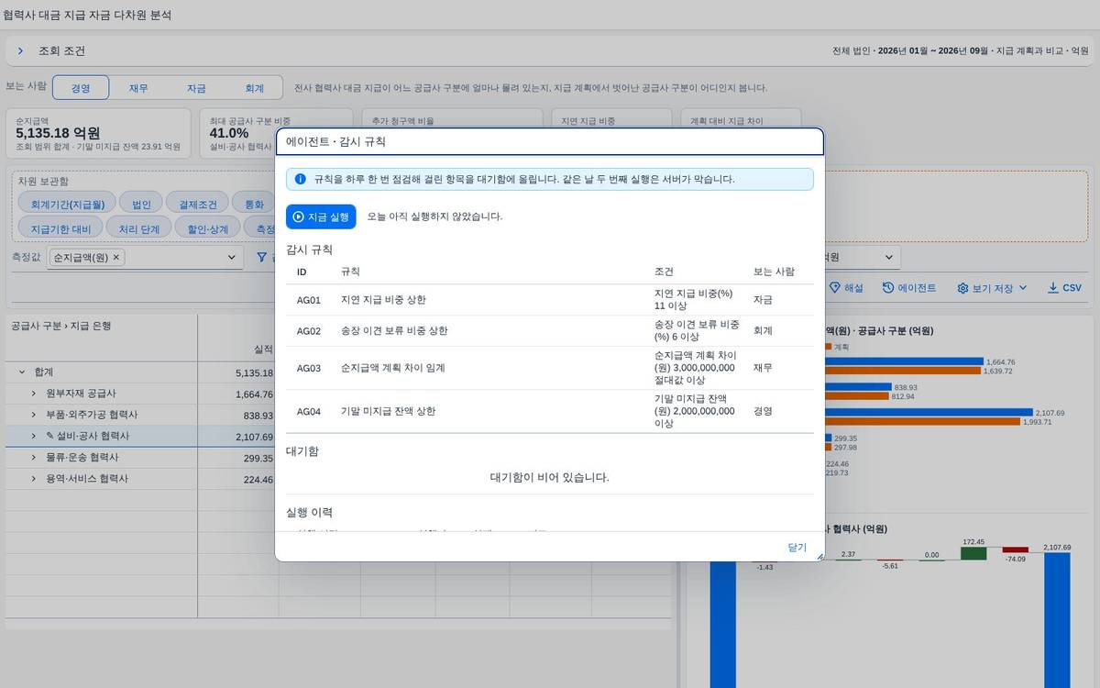
Task: Click rule ID AG02
Action: point(309,330)
